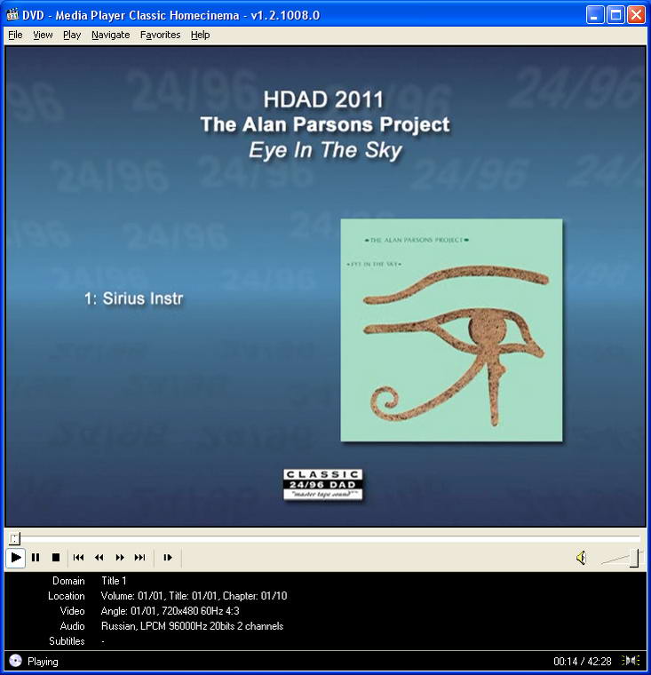This screenshot has width=651, height=675.
Task: Click the seek bar position thumb
Action: 14,538
